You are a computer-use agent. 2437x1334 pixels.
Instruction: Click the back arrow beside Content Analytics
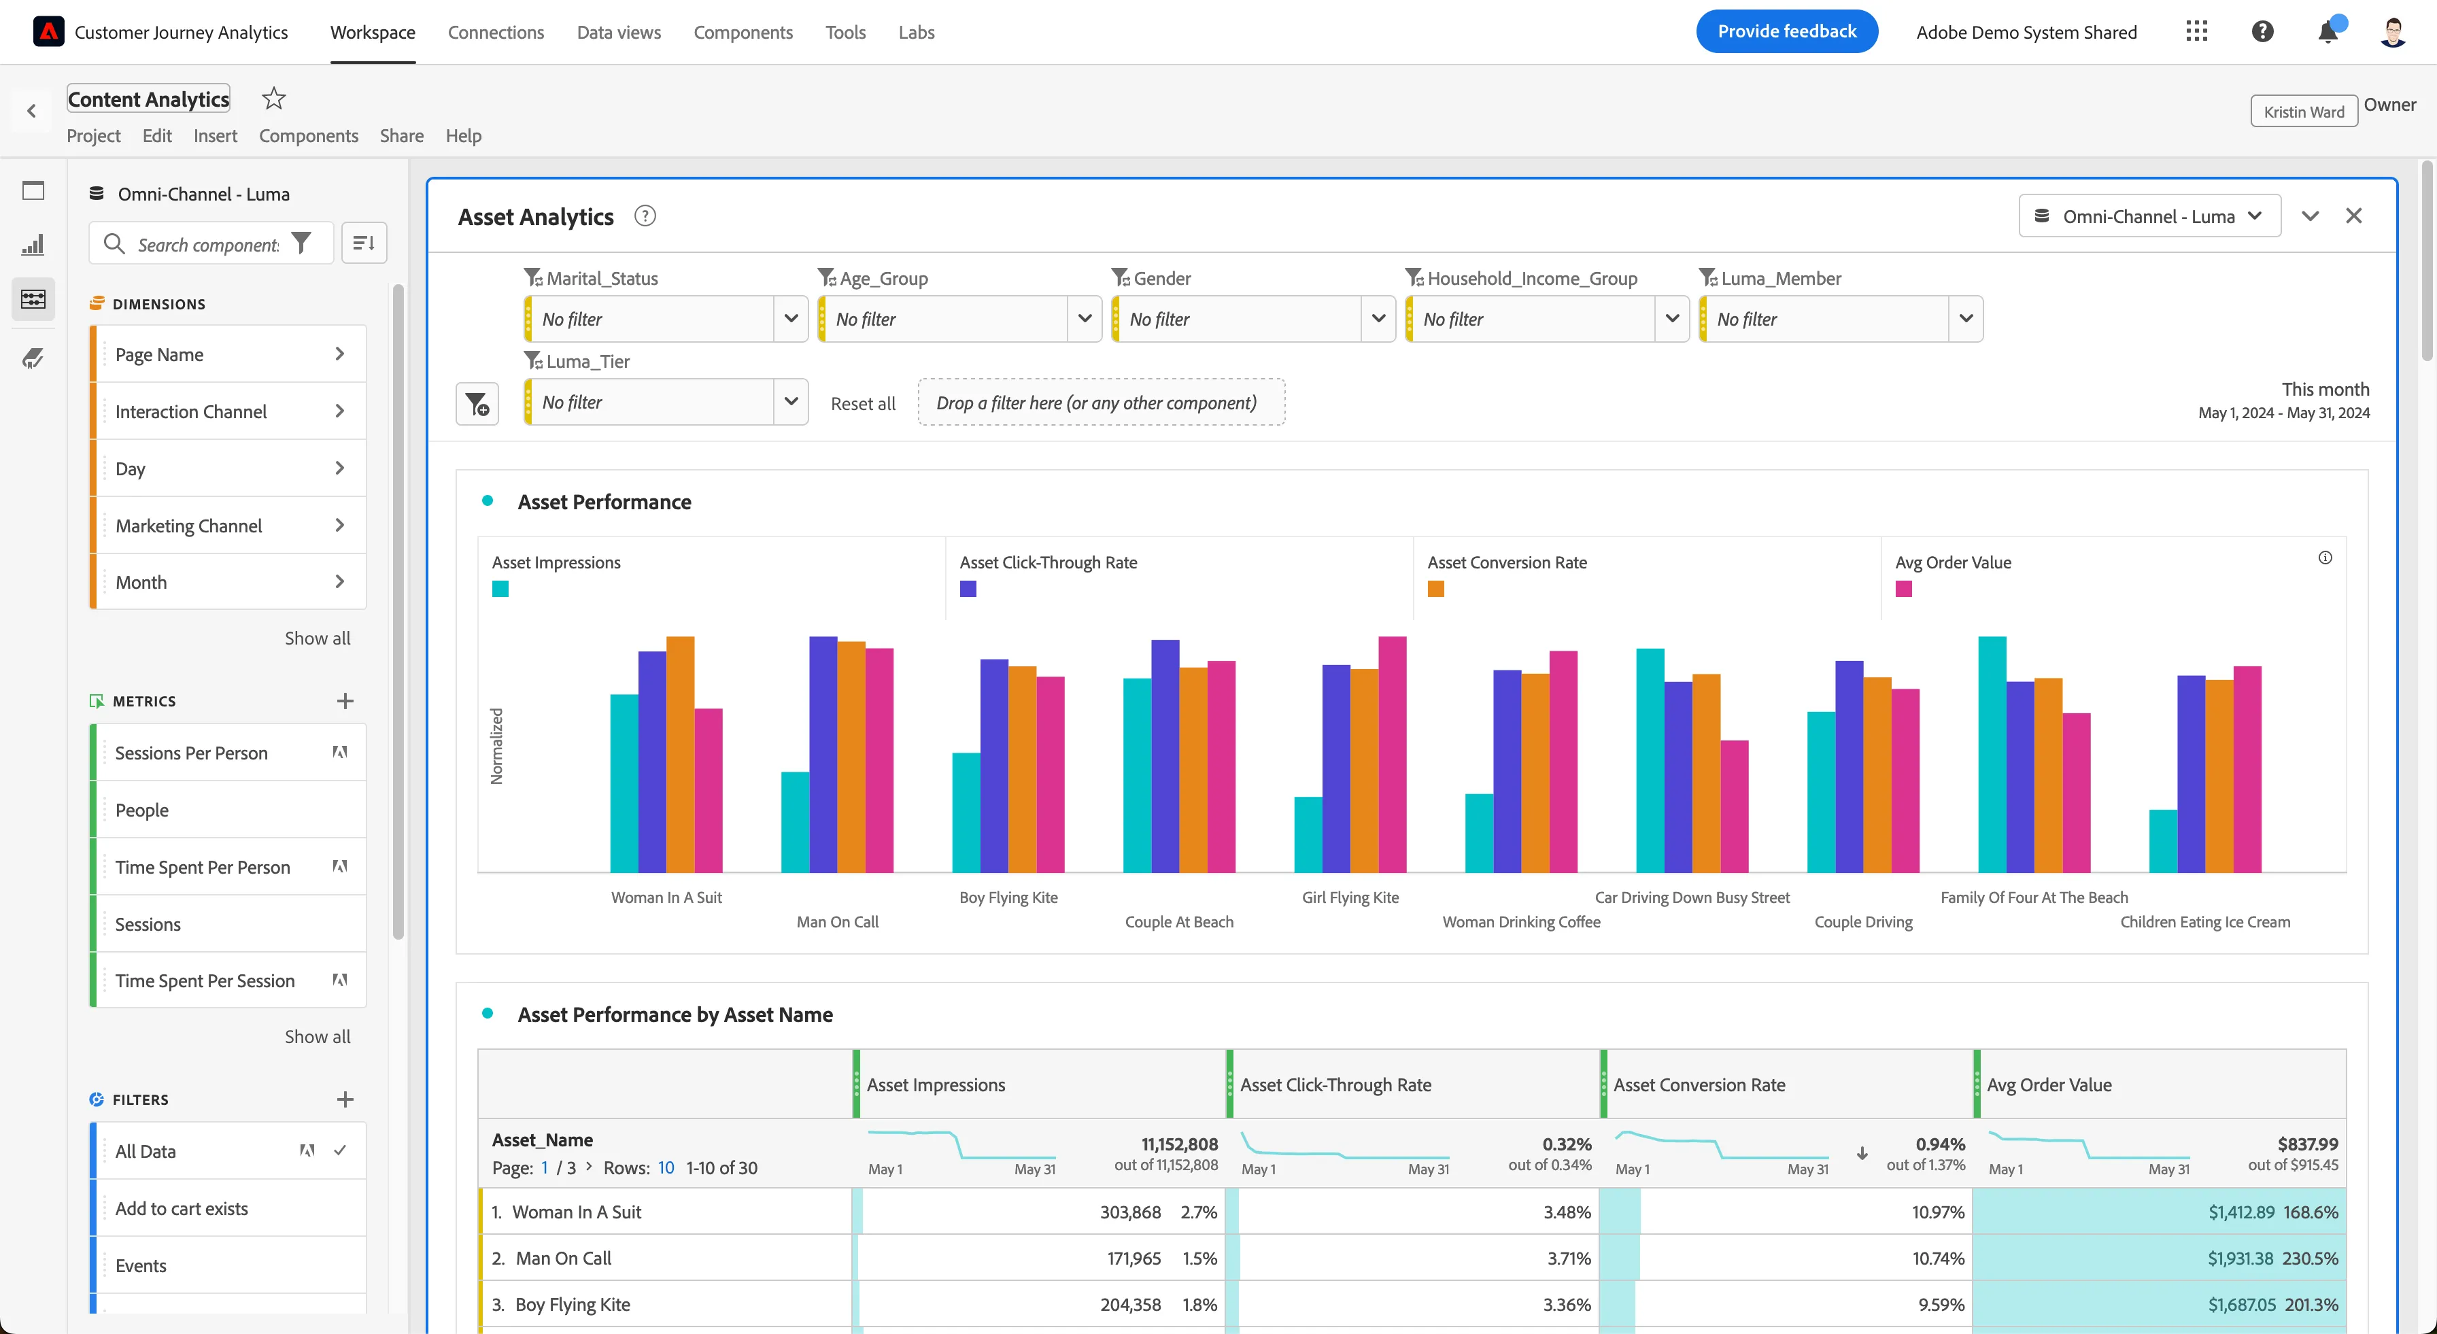pyautogui.click(x=32, y=111)
